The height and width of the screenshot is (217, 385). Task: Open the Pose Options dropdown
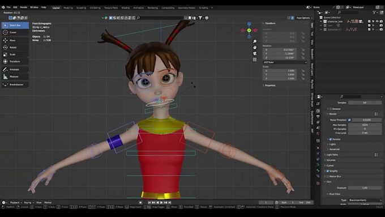tap(304, 18)
